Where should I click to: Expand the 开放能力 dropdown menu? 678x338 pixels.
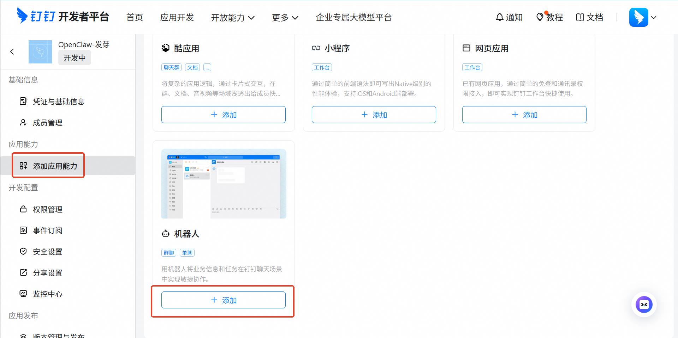pos(232,17)
